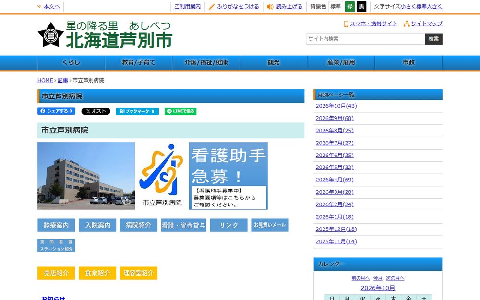The height and width of the screenshot is (300, 480).
Task: Open 2025年12月(18) monthly archive
Action: pos(336,229)
